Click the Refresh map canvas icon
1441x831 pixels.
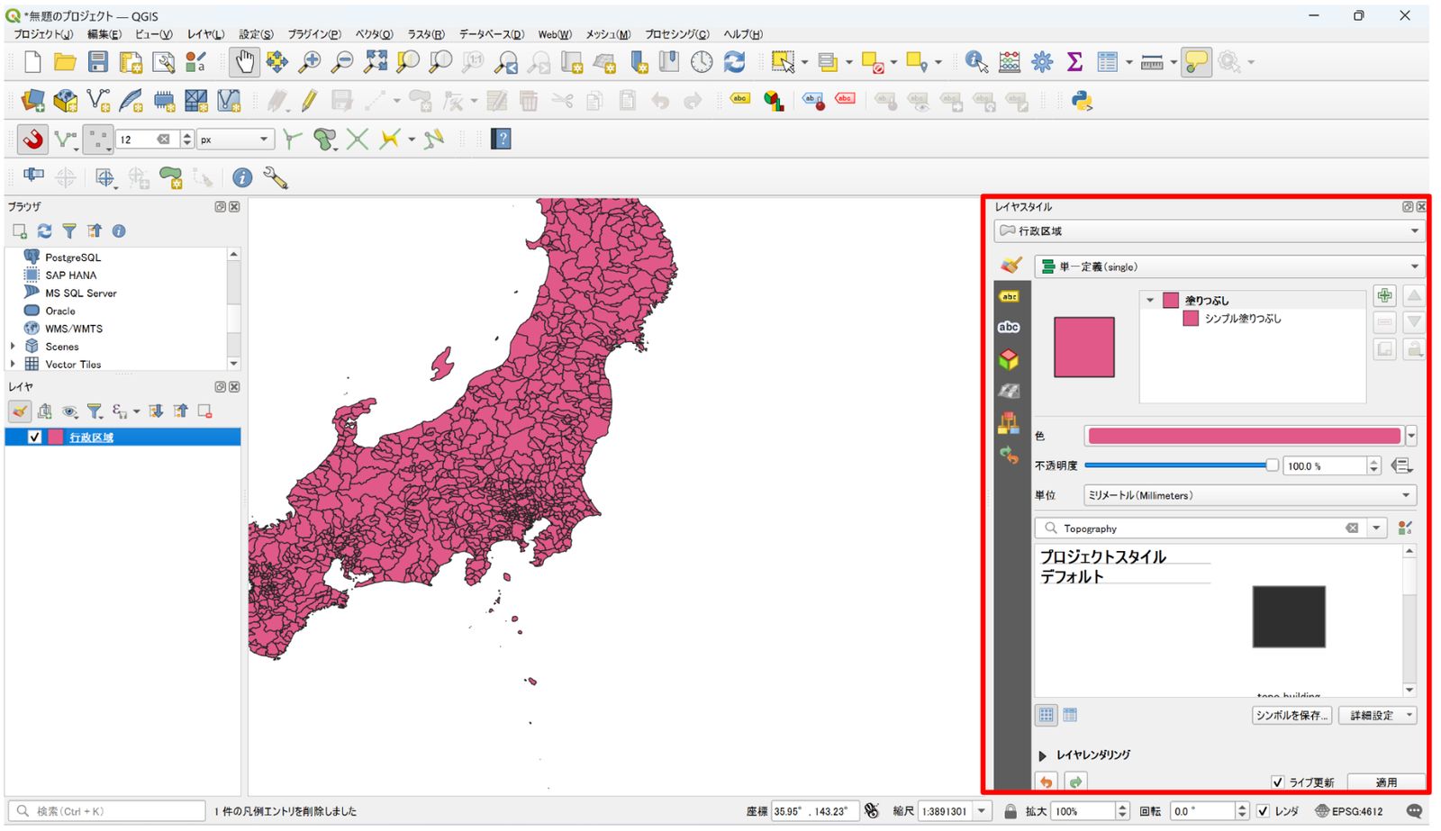click(x=735, y=62)
